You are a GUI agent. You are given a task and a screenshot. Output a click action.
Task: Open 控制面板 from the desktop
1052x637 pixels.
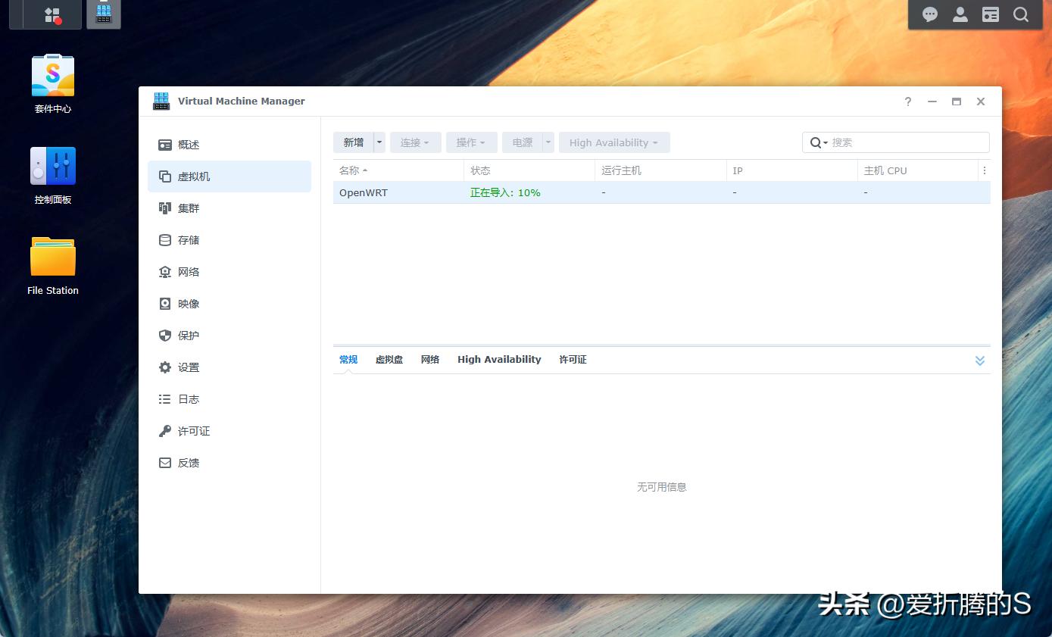coord(52,165)
